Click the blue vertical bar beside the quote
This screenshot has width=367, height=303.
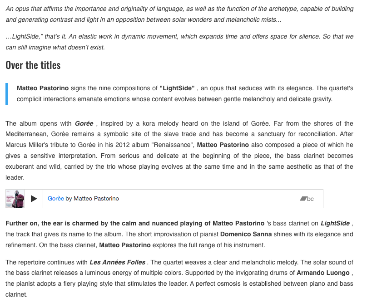pos(7,93)
